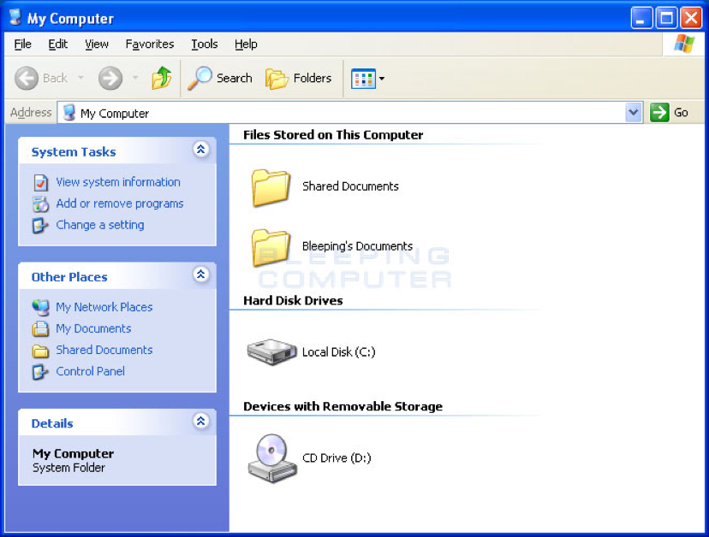Image resolution: width=709 pixels, height=537 pixels.
Task: Click Change a setting link
Action: coord(100,225)
